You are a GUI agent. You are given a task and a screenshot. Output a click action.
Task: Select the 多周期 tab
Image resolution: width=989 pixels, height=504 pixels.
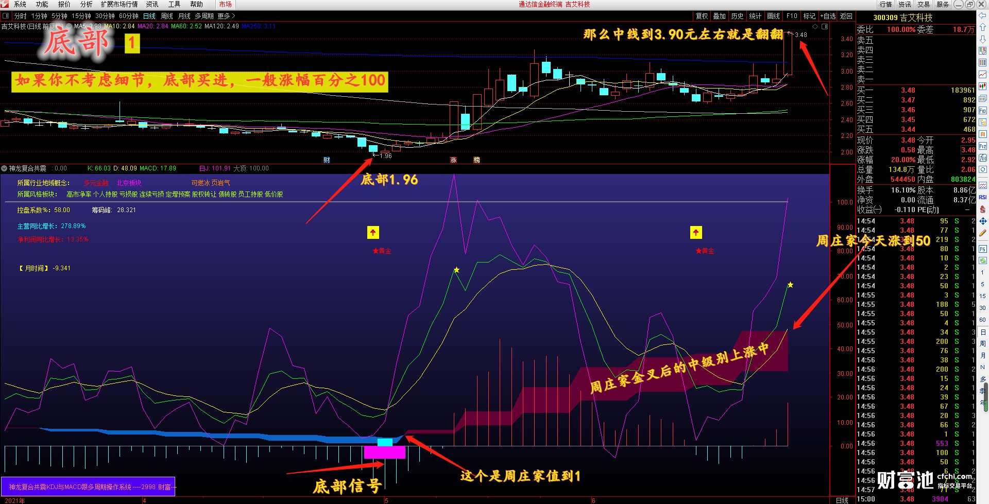pyautogui.click(x=204, y=16)
